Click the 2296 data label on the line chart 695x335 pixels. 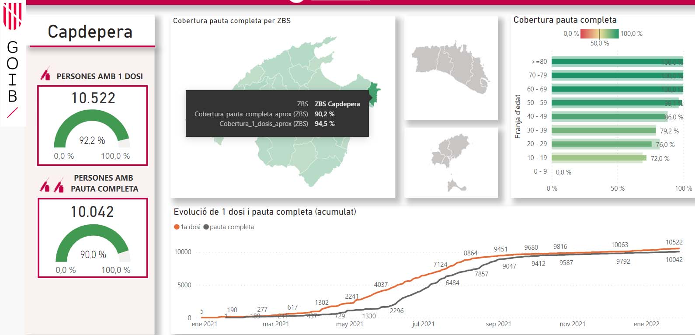click(397, 311)
